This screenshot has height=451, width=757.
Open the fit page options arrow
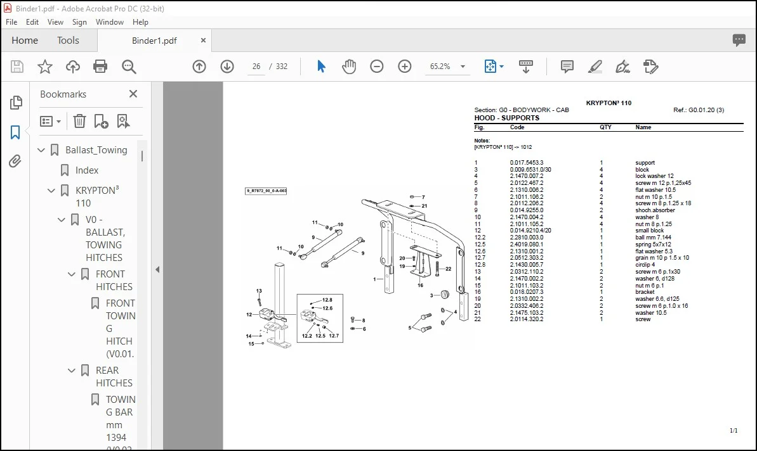(x=501, y=67)
